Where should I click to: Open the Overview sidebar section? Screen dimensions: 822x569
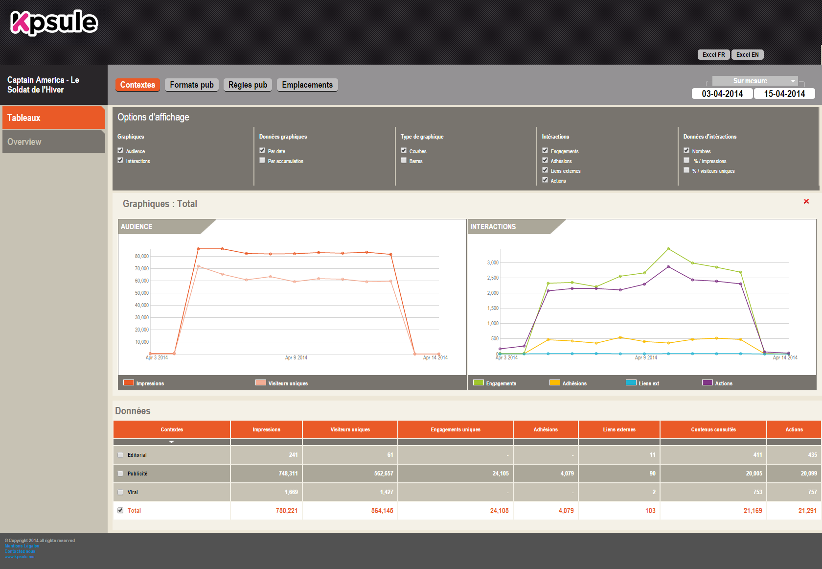pyautogui.click(x=53, y=142)
